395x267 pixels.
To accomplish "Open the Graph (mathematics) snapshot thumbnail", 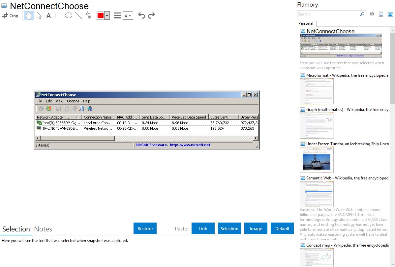I will point(317,125).
